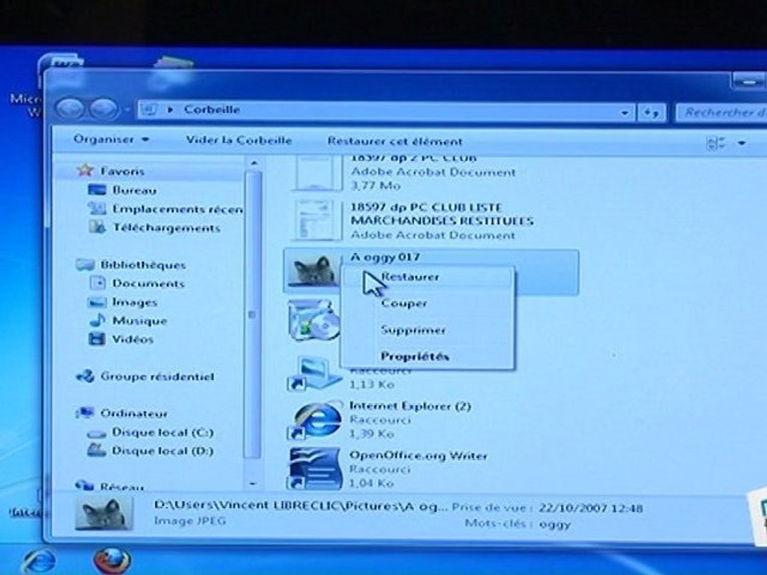Click the Mots-clés value oggy
Image resolution: width=767 pixels, height=575 pixels.
pyautogui.click(x=555, y=524)
